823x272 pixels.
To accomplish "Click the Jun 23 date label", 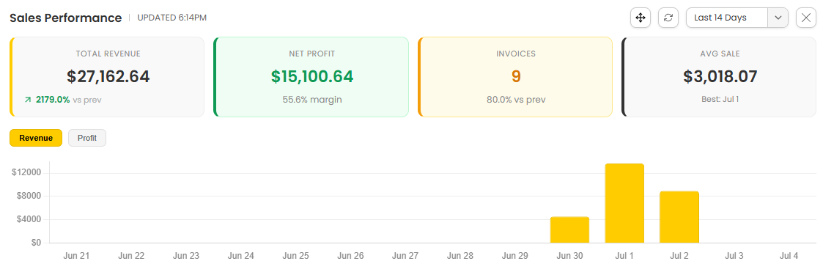I will point(186,257).
